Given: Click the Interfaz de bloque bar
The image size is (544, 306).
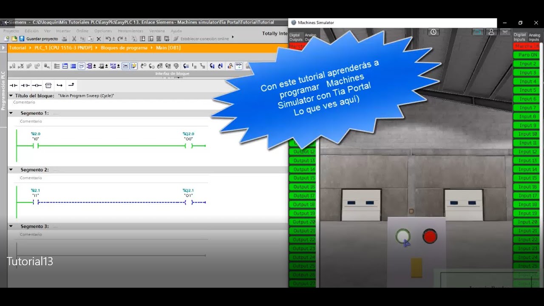Looking at the screenshot, I should 172,74.
